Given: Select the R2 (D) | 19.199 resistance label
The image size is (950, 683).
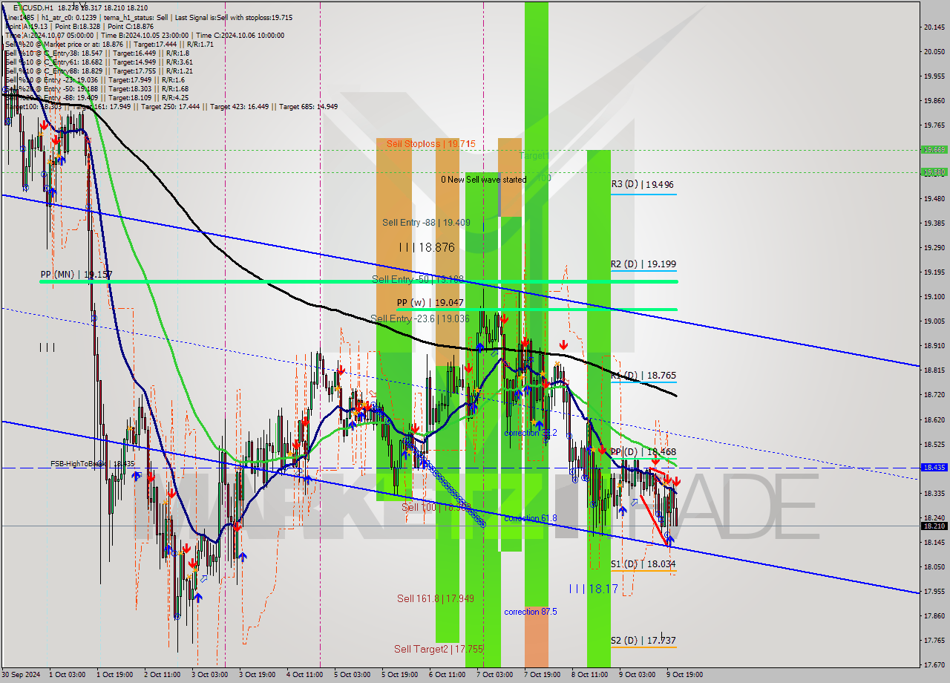Looking at the screenshot, I should click(x=643, y=264).
